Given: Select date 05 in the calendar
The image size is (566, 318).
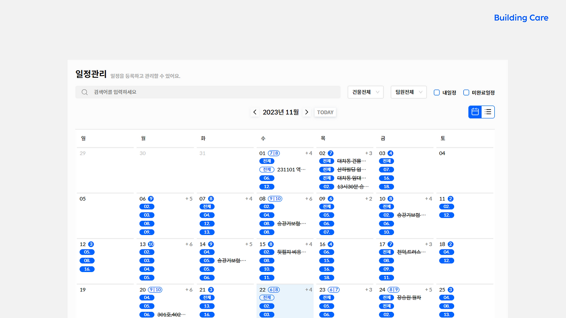Looking at the screenshot, I should [x=83, y=199].
